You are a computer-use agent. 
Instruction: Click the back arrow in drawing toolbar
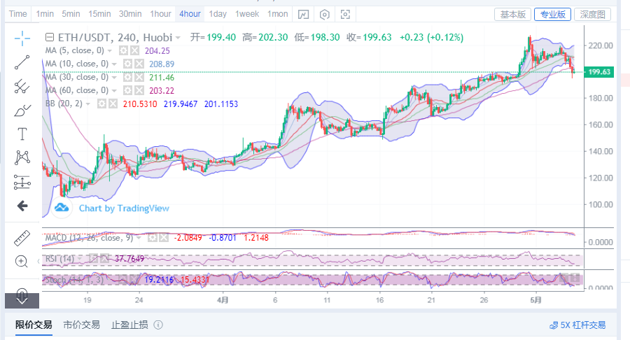[x=22, y=206]
